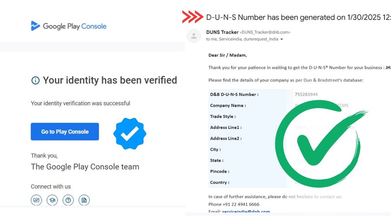Click the large green checkmark overlay
The width and height of the screenshot is (391, 220).
321,143
